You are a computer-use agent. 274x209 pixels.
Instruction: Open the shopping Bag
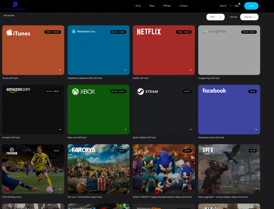pyautogui.click(x=237, y=6)
